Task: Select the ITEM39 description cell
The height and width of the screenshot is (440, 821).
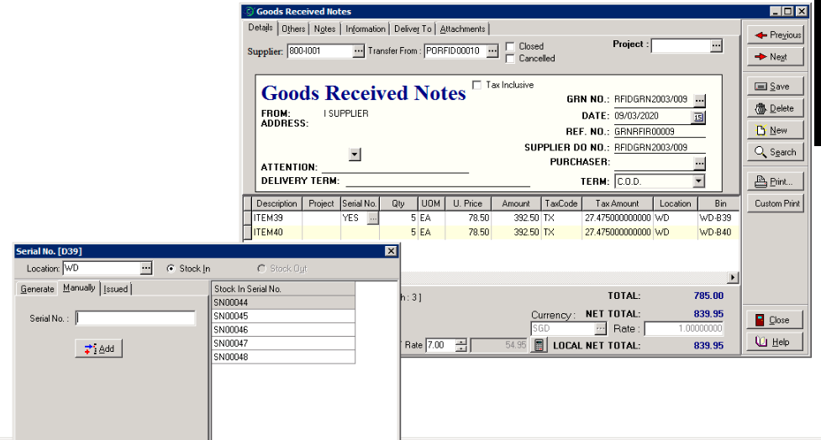Action: point(277,218)
